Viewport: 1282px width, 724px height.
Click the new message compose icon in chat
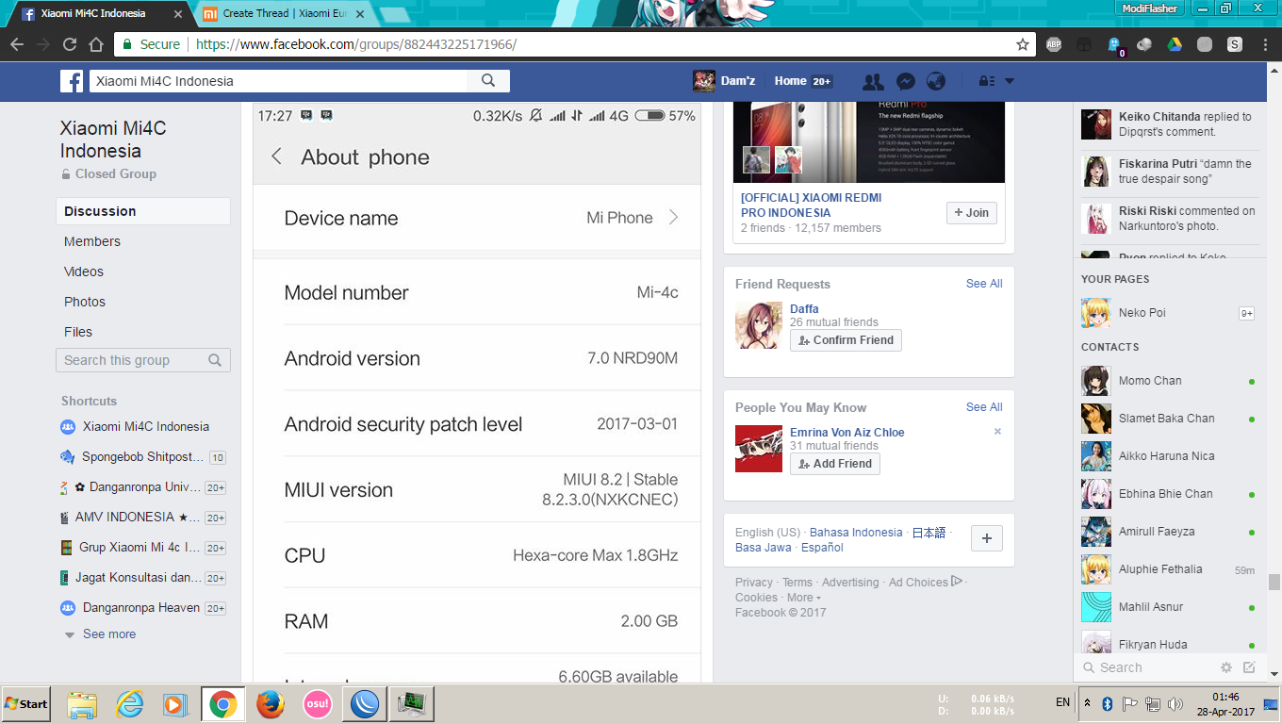tap(1249, 667)
